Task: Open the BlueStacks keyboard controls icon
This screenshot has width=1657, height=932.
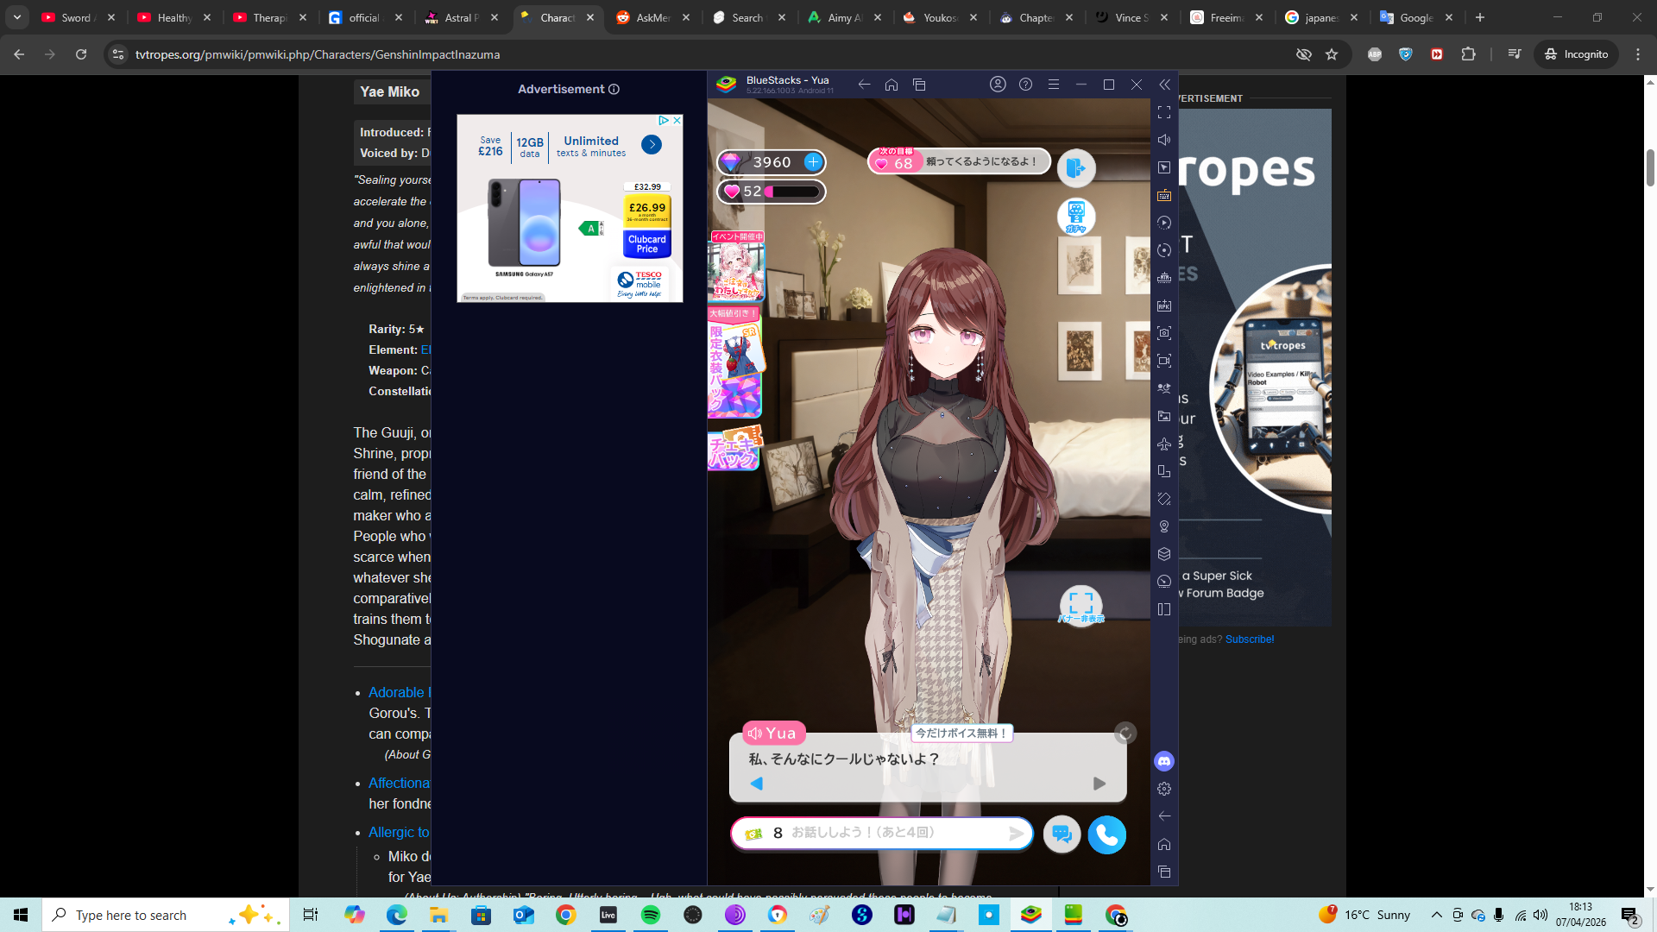Action: click(x=1164, y=195)
